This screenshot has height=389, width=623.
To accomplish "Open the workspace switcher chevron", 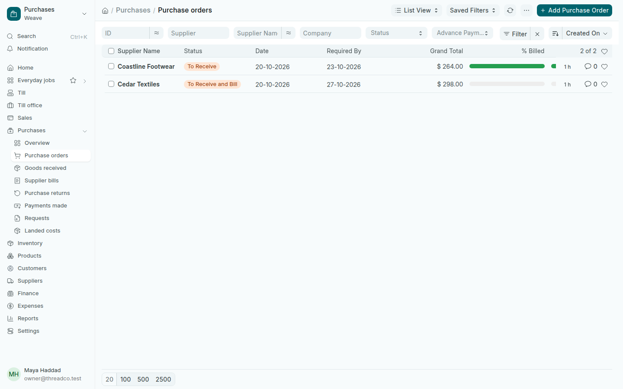I will click(84, 14).
